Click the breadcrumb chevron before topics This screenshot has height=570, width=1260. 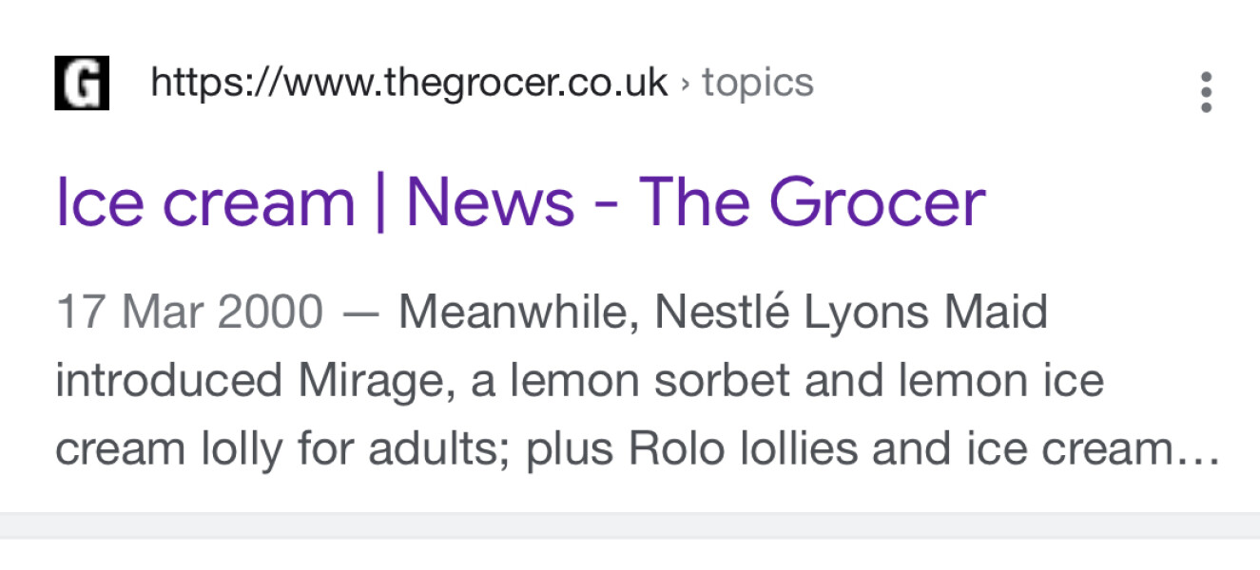click(x=685, y=84)
